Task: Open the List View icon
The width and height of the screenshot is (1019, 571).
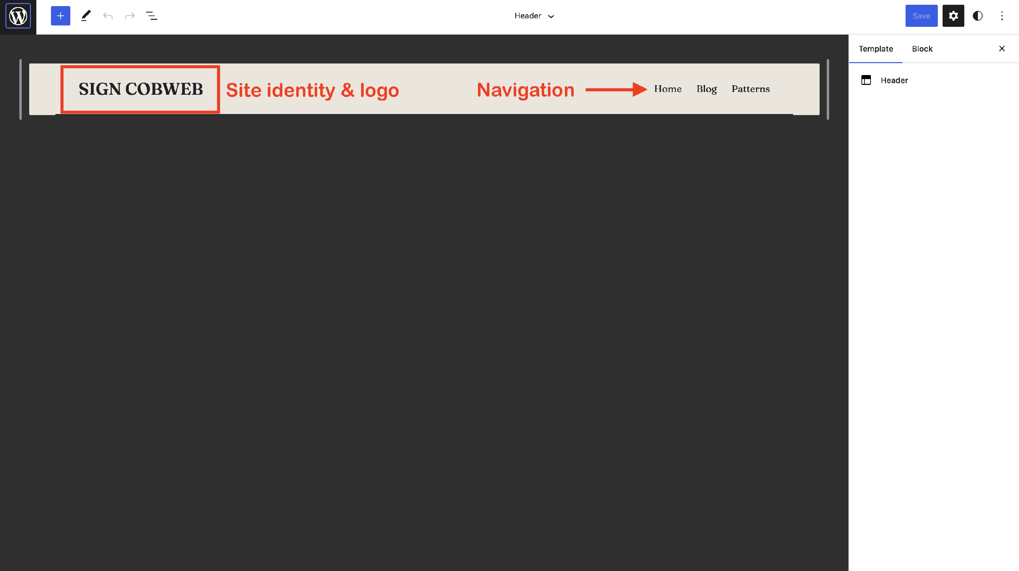Action: [x=151, y=16]
